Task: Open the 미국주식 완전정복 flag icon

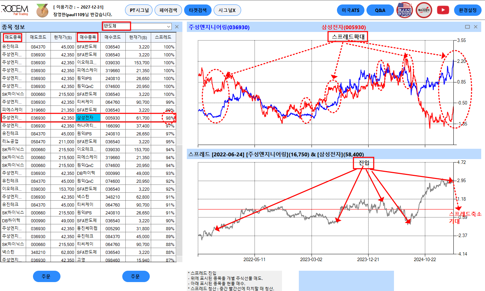Action: coord(404,10)
